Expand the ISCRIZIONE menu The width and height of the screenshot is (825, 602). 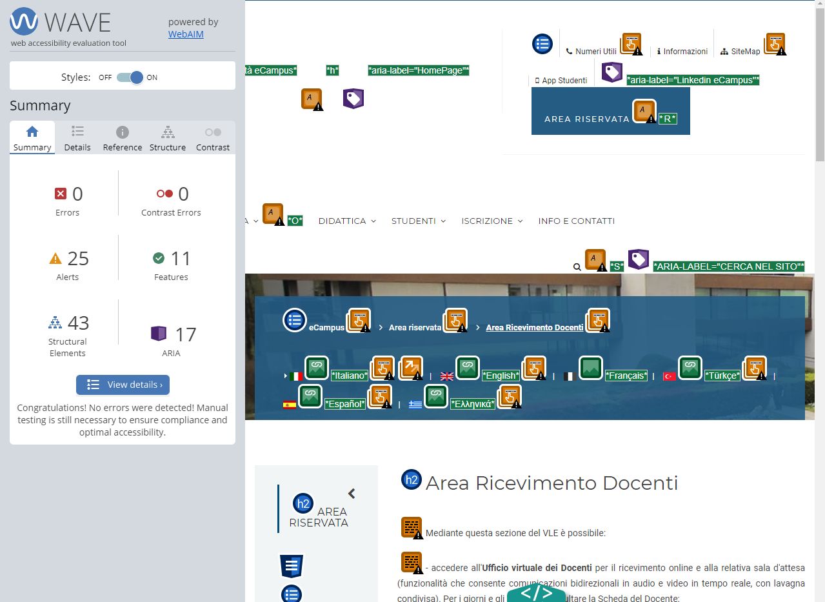(492, 221)
